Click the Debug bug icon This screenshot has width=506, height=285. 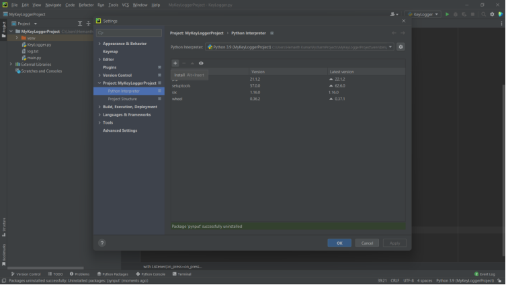pyautogui.click(x=456, y=14)
